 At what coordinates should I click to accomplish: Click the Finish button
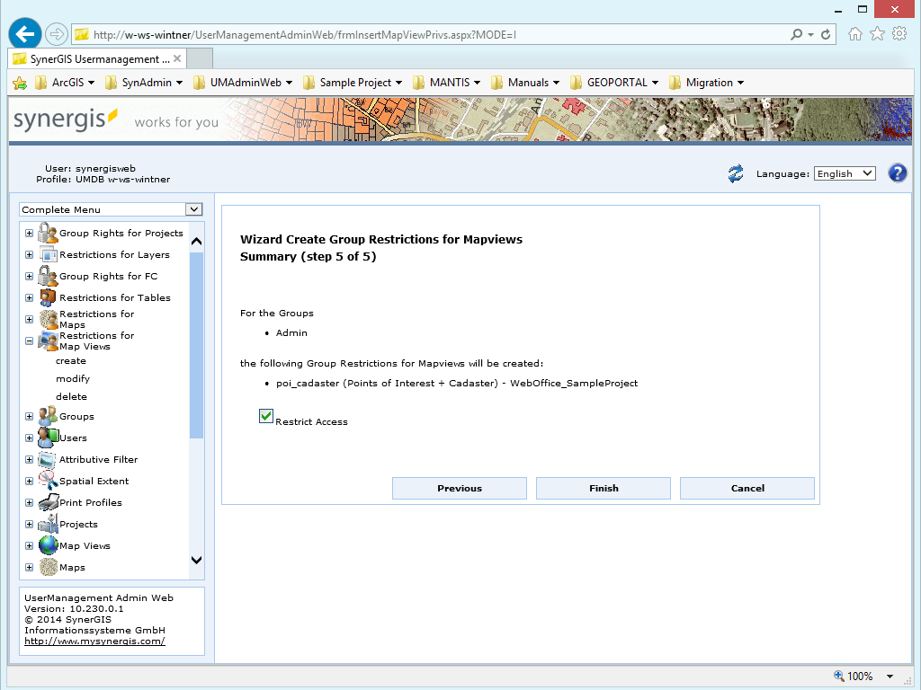[x=603, y=488]
